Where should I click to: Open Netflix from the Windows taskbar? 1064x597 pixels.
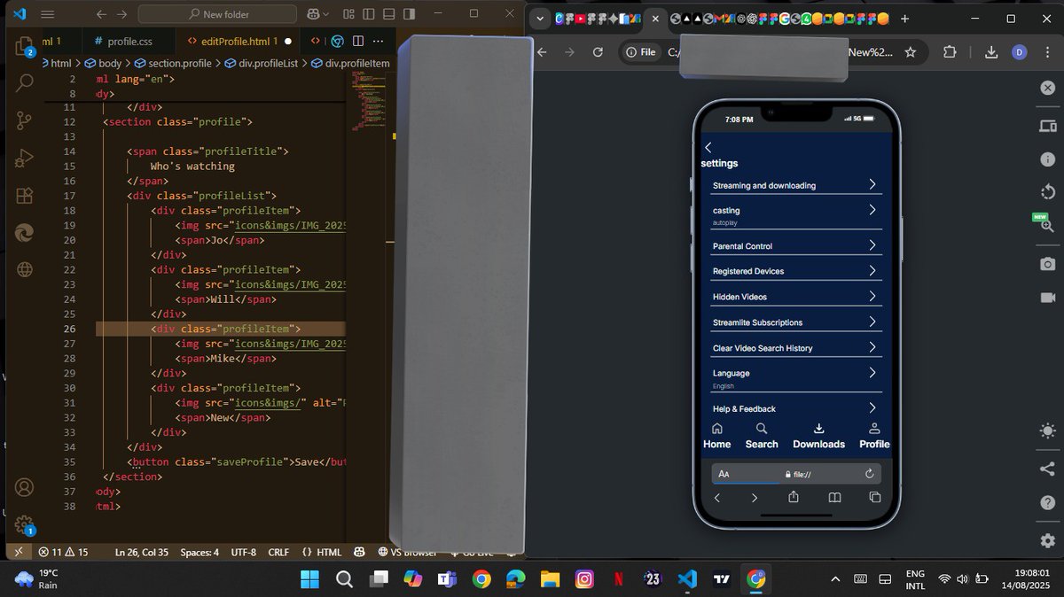[x=618, y=579]
